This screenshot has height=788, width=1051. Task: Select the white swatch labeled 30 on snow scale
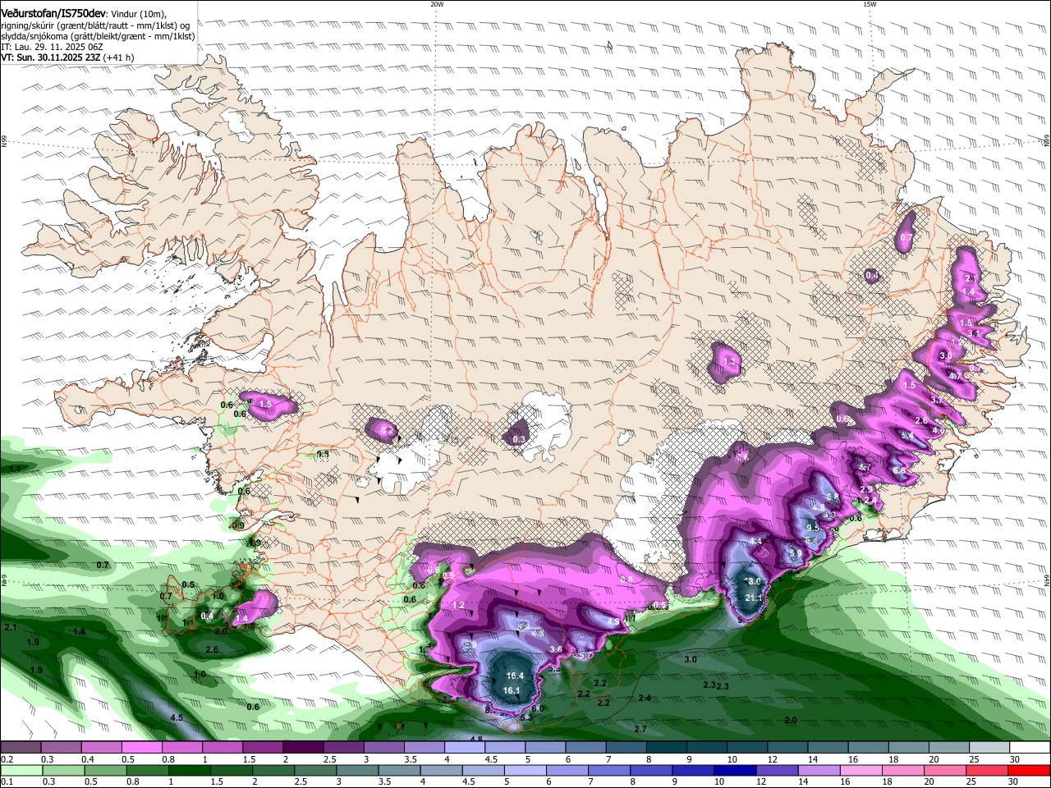point(1030,747)
